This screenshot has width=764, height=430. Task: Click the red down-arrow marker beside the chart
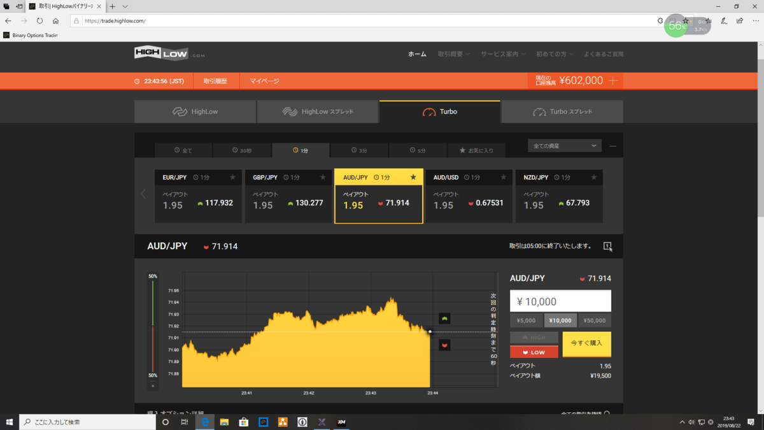(444, 345)
